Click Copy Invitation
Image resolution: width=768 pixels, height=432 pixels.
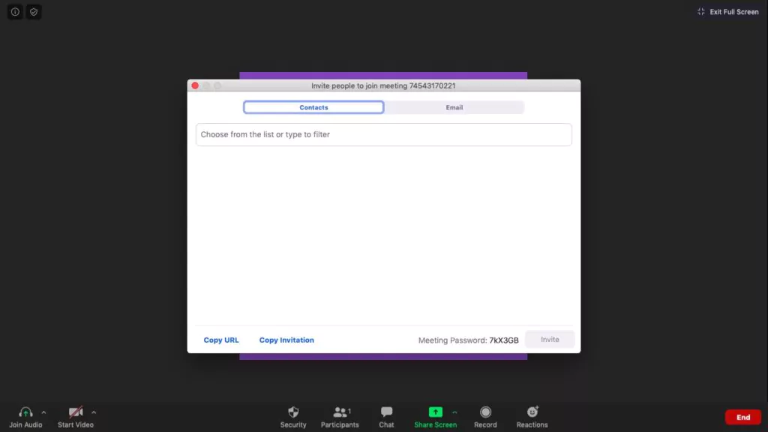tap(286, 340)
